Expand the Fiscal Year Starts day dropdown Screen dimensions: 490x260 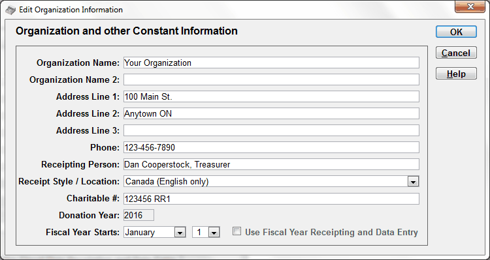[214, 233]
